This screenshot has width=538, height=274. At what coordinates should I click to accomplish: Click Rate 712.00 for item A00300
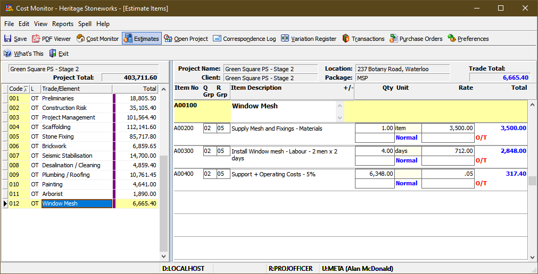click(x=448, y=151)
